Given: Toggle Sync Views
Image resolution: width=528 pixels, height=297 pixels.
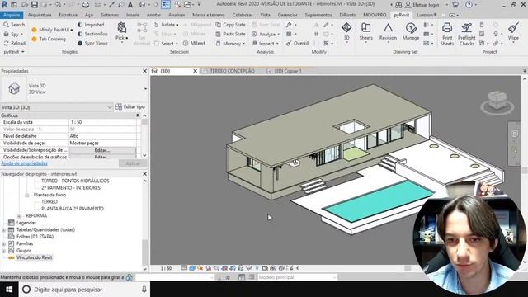Looking at the screenshot, I should [x=92, y=44].
